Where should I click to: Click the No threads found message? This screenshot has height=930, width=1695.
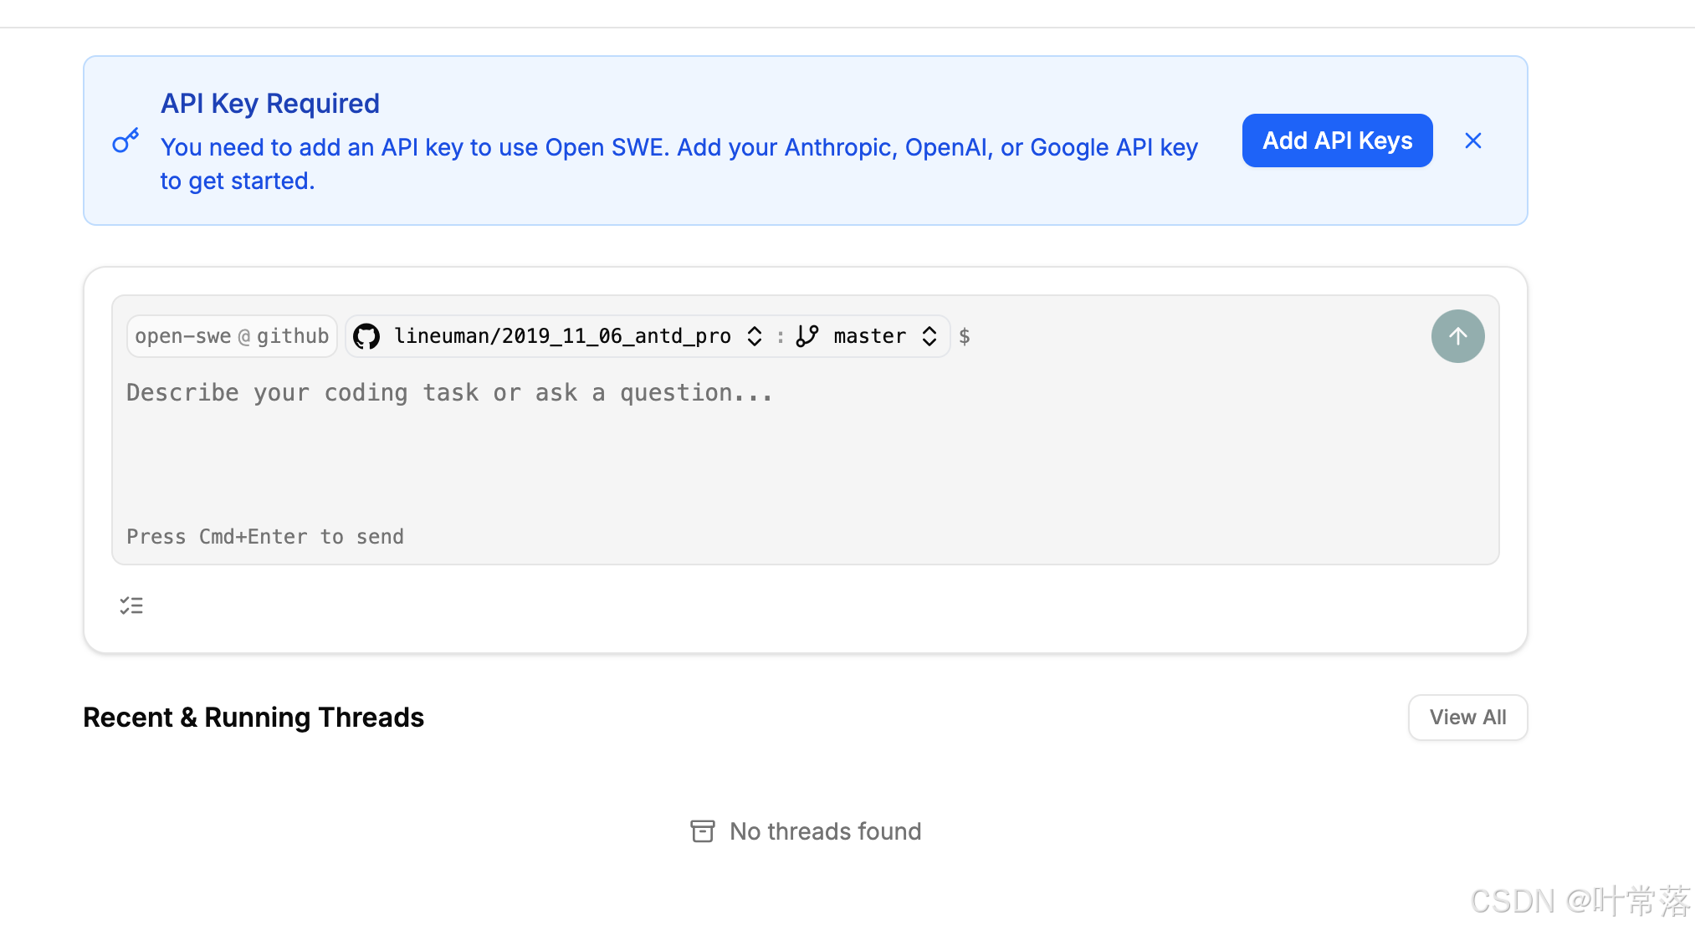pyautogui.click(x=825, y=831)
